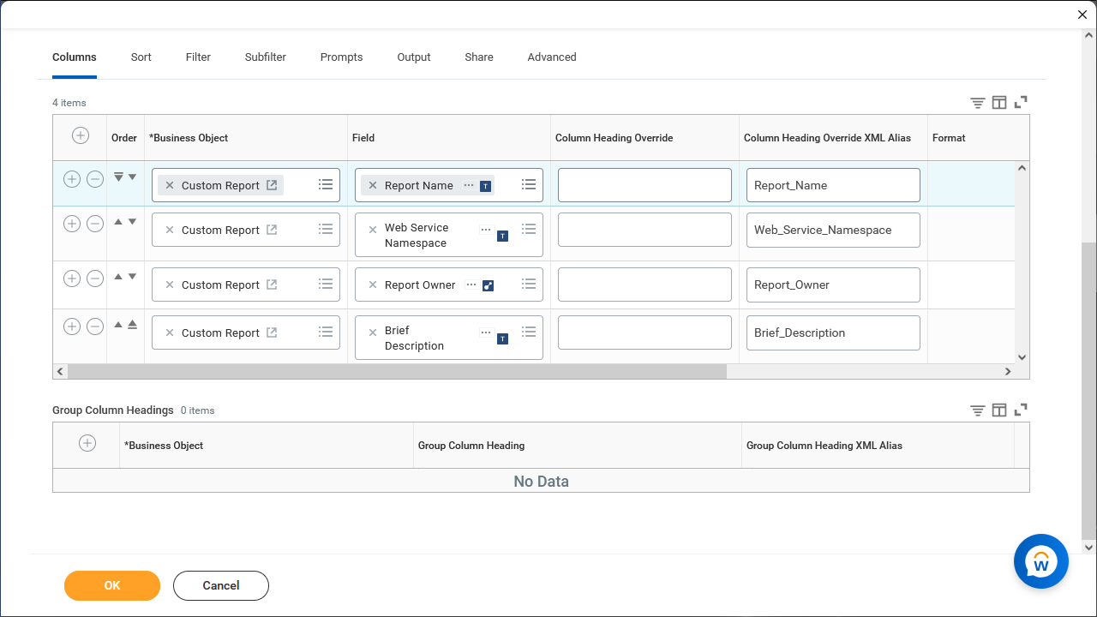This screenshot has width=1097, height=617.
Task: Open the Workday Assistant chat bubble
Action: [x=1040, y=561]
